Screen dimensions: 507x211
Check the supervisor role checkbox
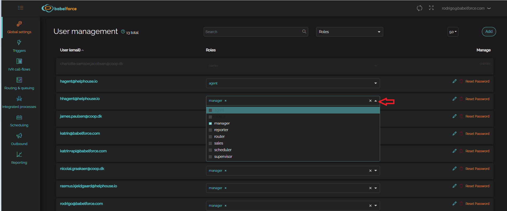tap(210, 157)
